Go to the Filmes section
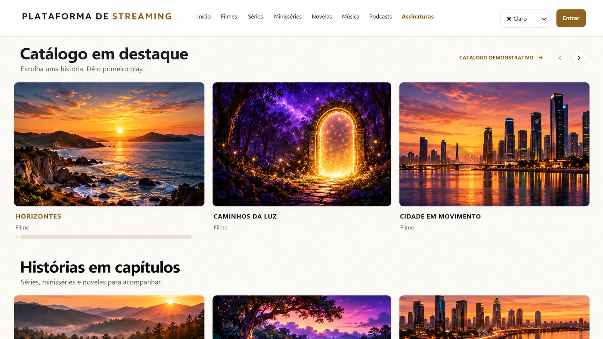Image resolution: width=603 pixels, height=339 pixels. [x=229, y=17]
